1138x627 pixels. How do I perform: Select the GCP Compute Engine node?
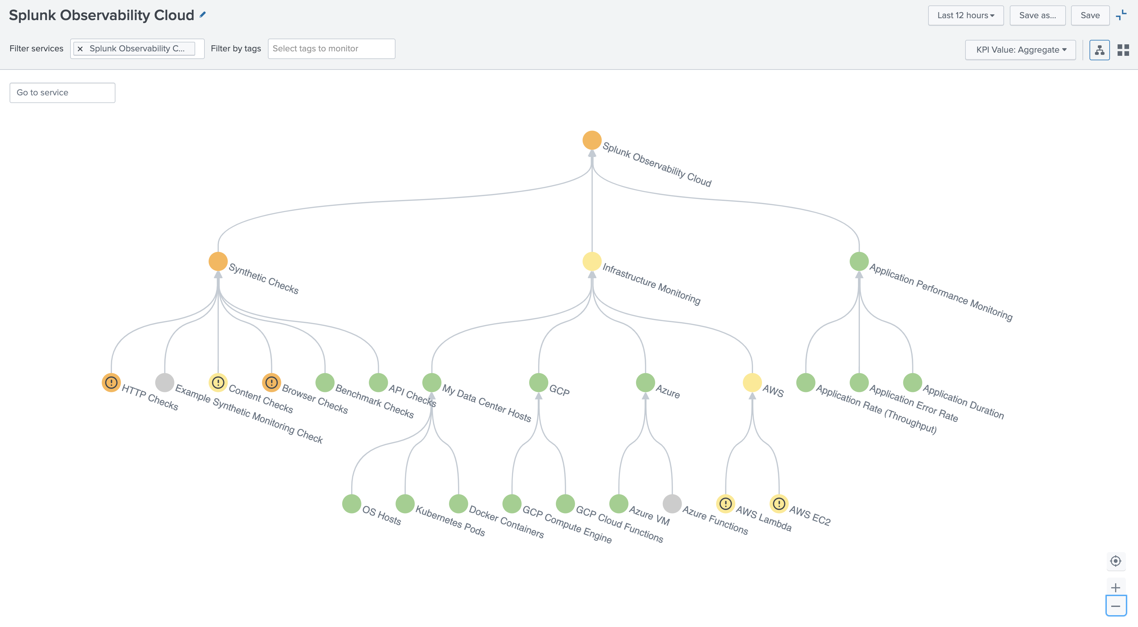(512, 504)
